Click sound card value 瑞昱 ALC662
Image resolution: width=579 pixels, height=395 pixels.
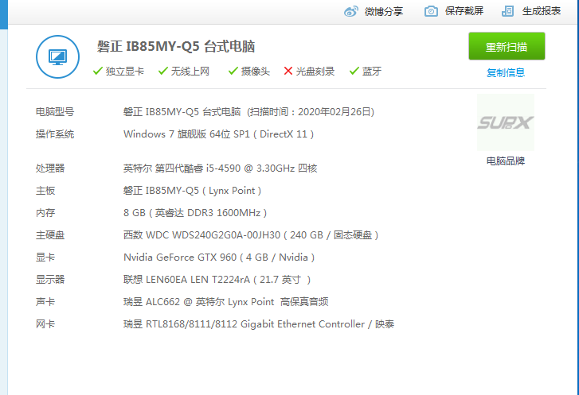[225, 302]
